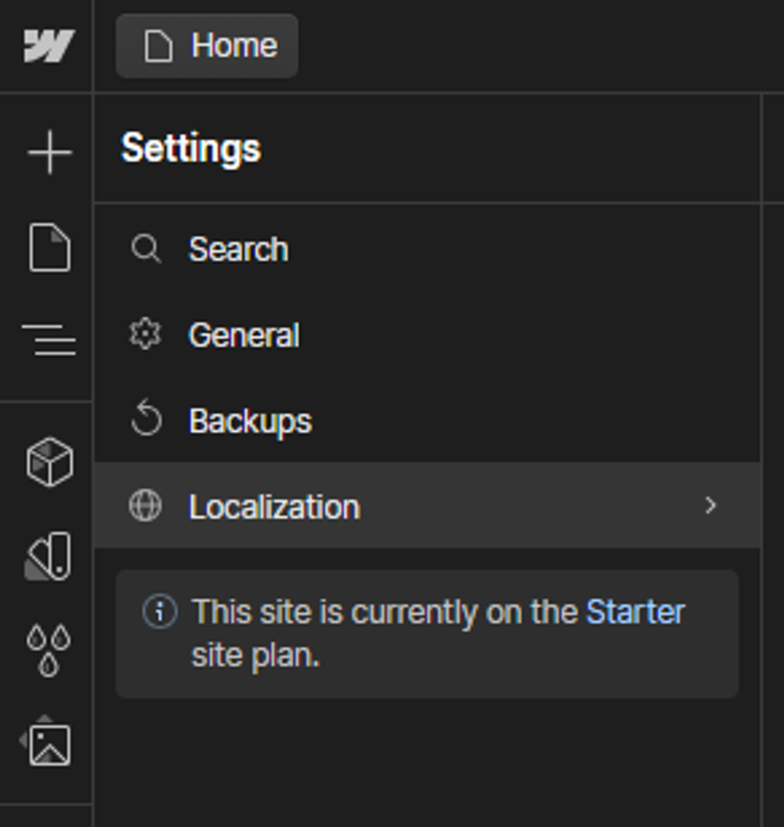Open the Add elements panel
Viewport: 784px width, 827px height.
pos(50,152)
